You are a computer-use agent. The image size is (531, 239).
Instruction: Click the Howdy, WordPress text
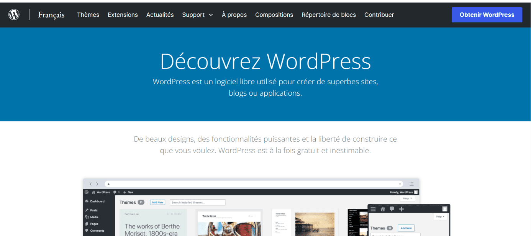click(401, 192)
